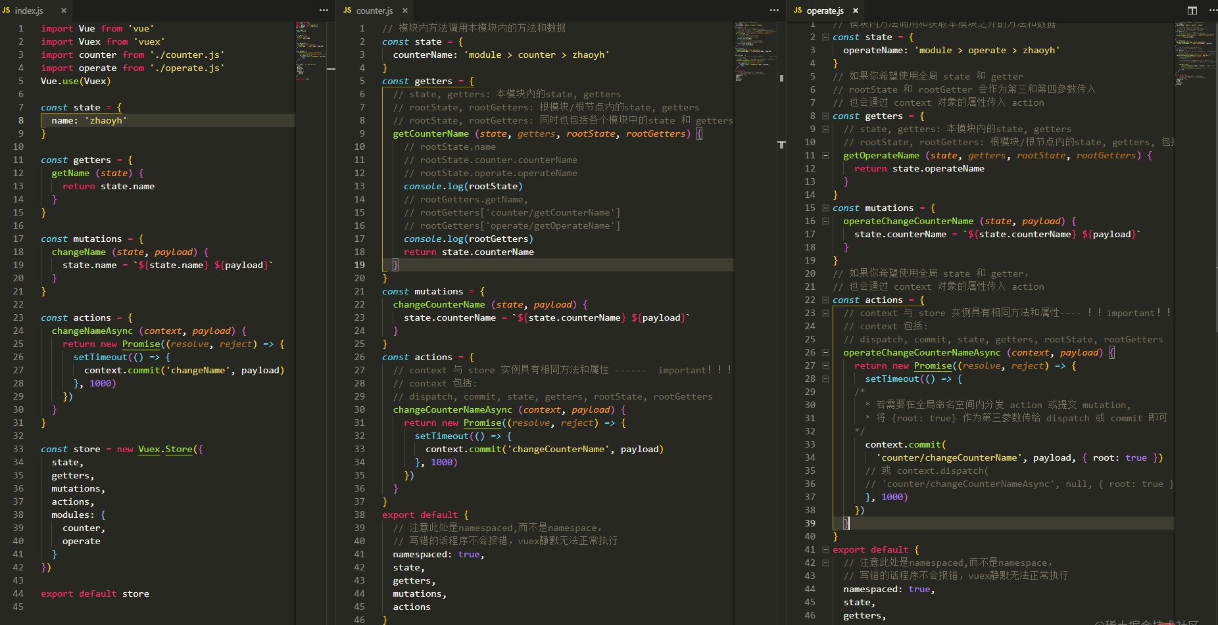The height and width of the screenshot is (625, 1218).
Task: Collapse the const getters block in operate.js
Action: 825,116
